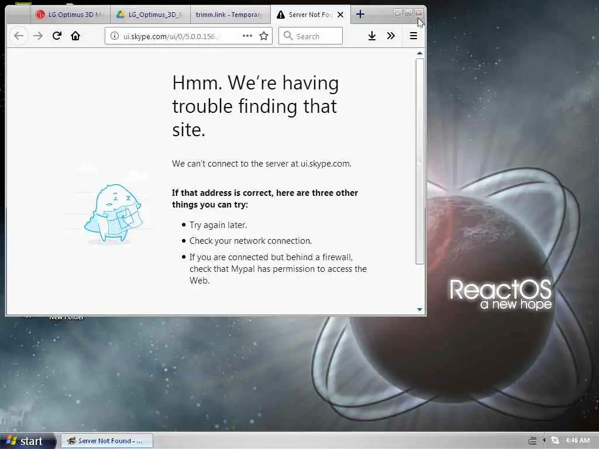Switch to the trimm.link Temporary tab
Image resolution: width=599 pixels, height=449 pixels.
pos(230,15)
